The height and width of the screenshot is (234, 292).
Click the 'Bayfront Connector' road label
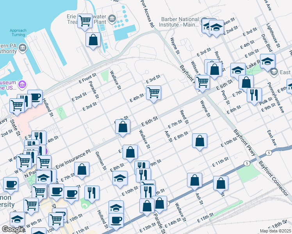click(x=273, y=178)
